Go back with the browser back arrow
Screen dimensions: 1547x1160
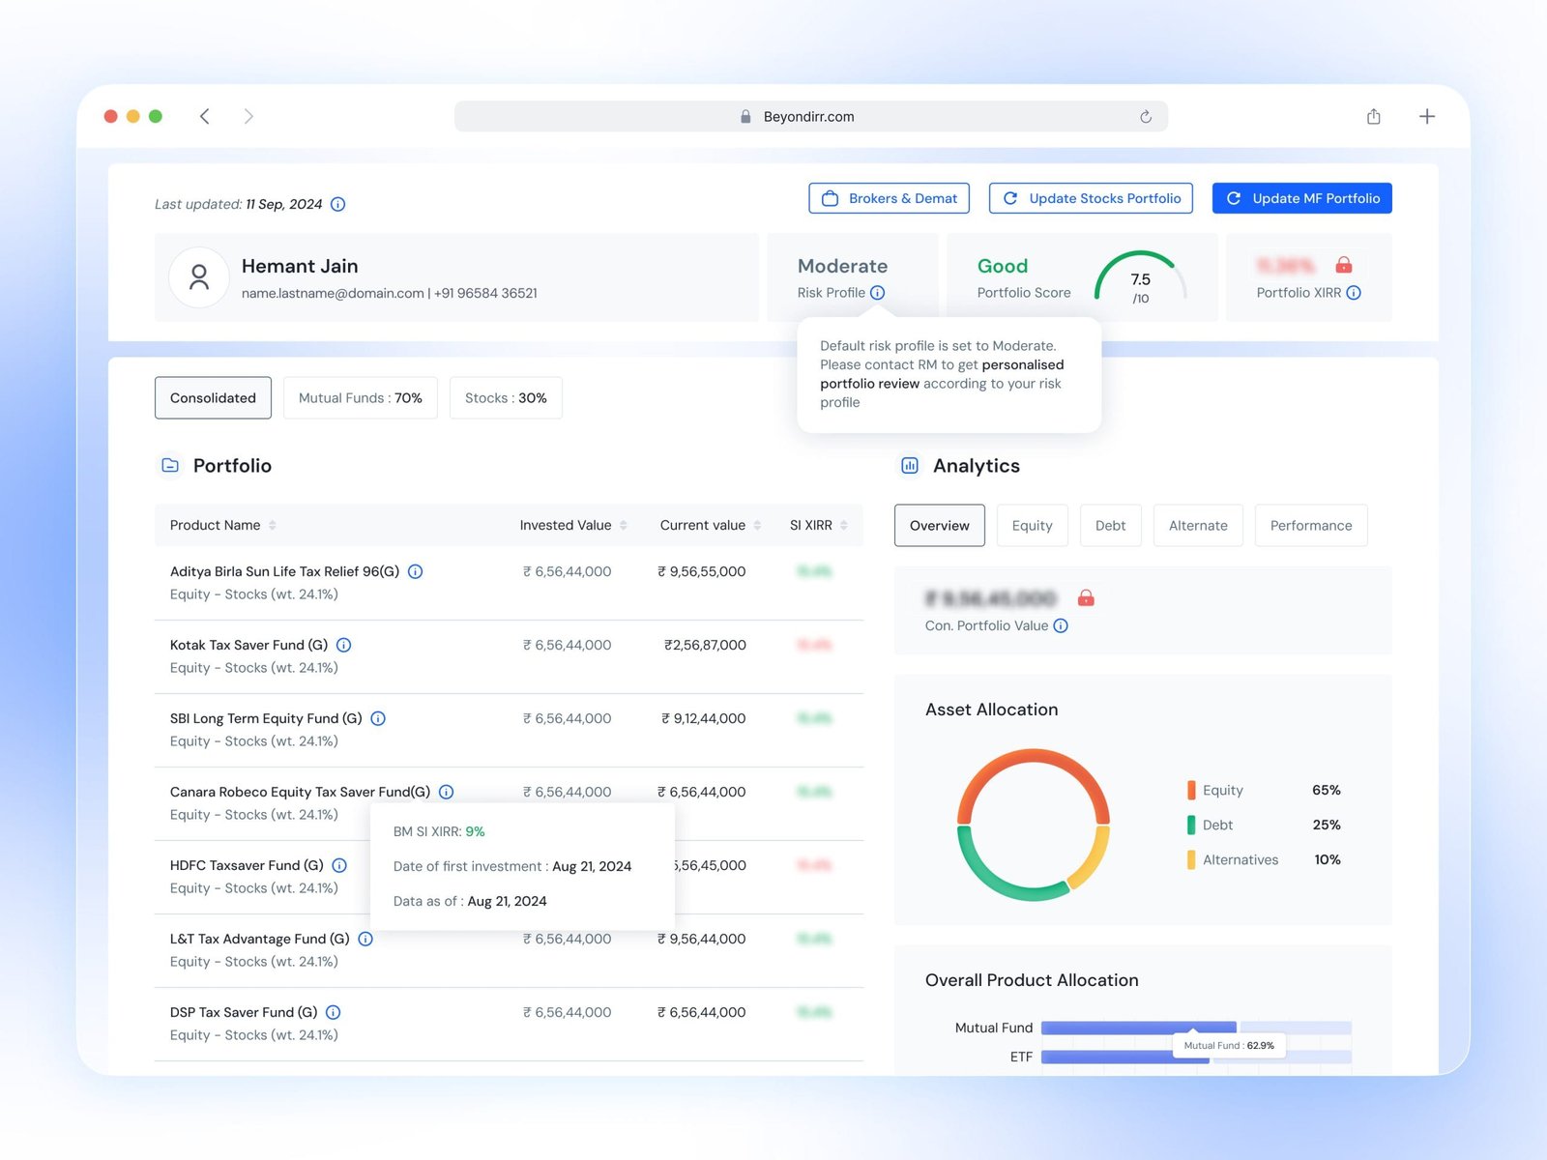(204, 116)
